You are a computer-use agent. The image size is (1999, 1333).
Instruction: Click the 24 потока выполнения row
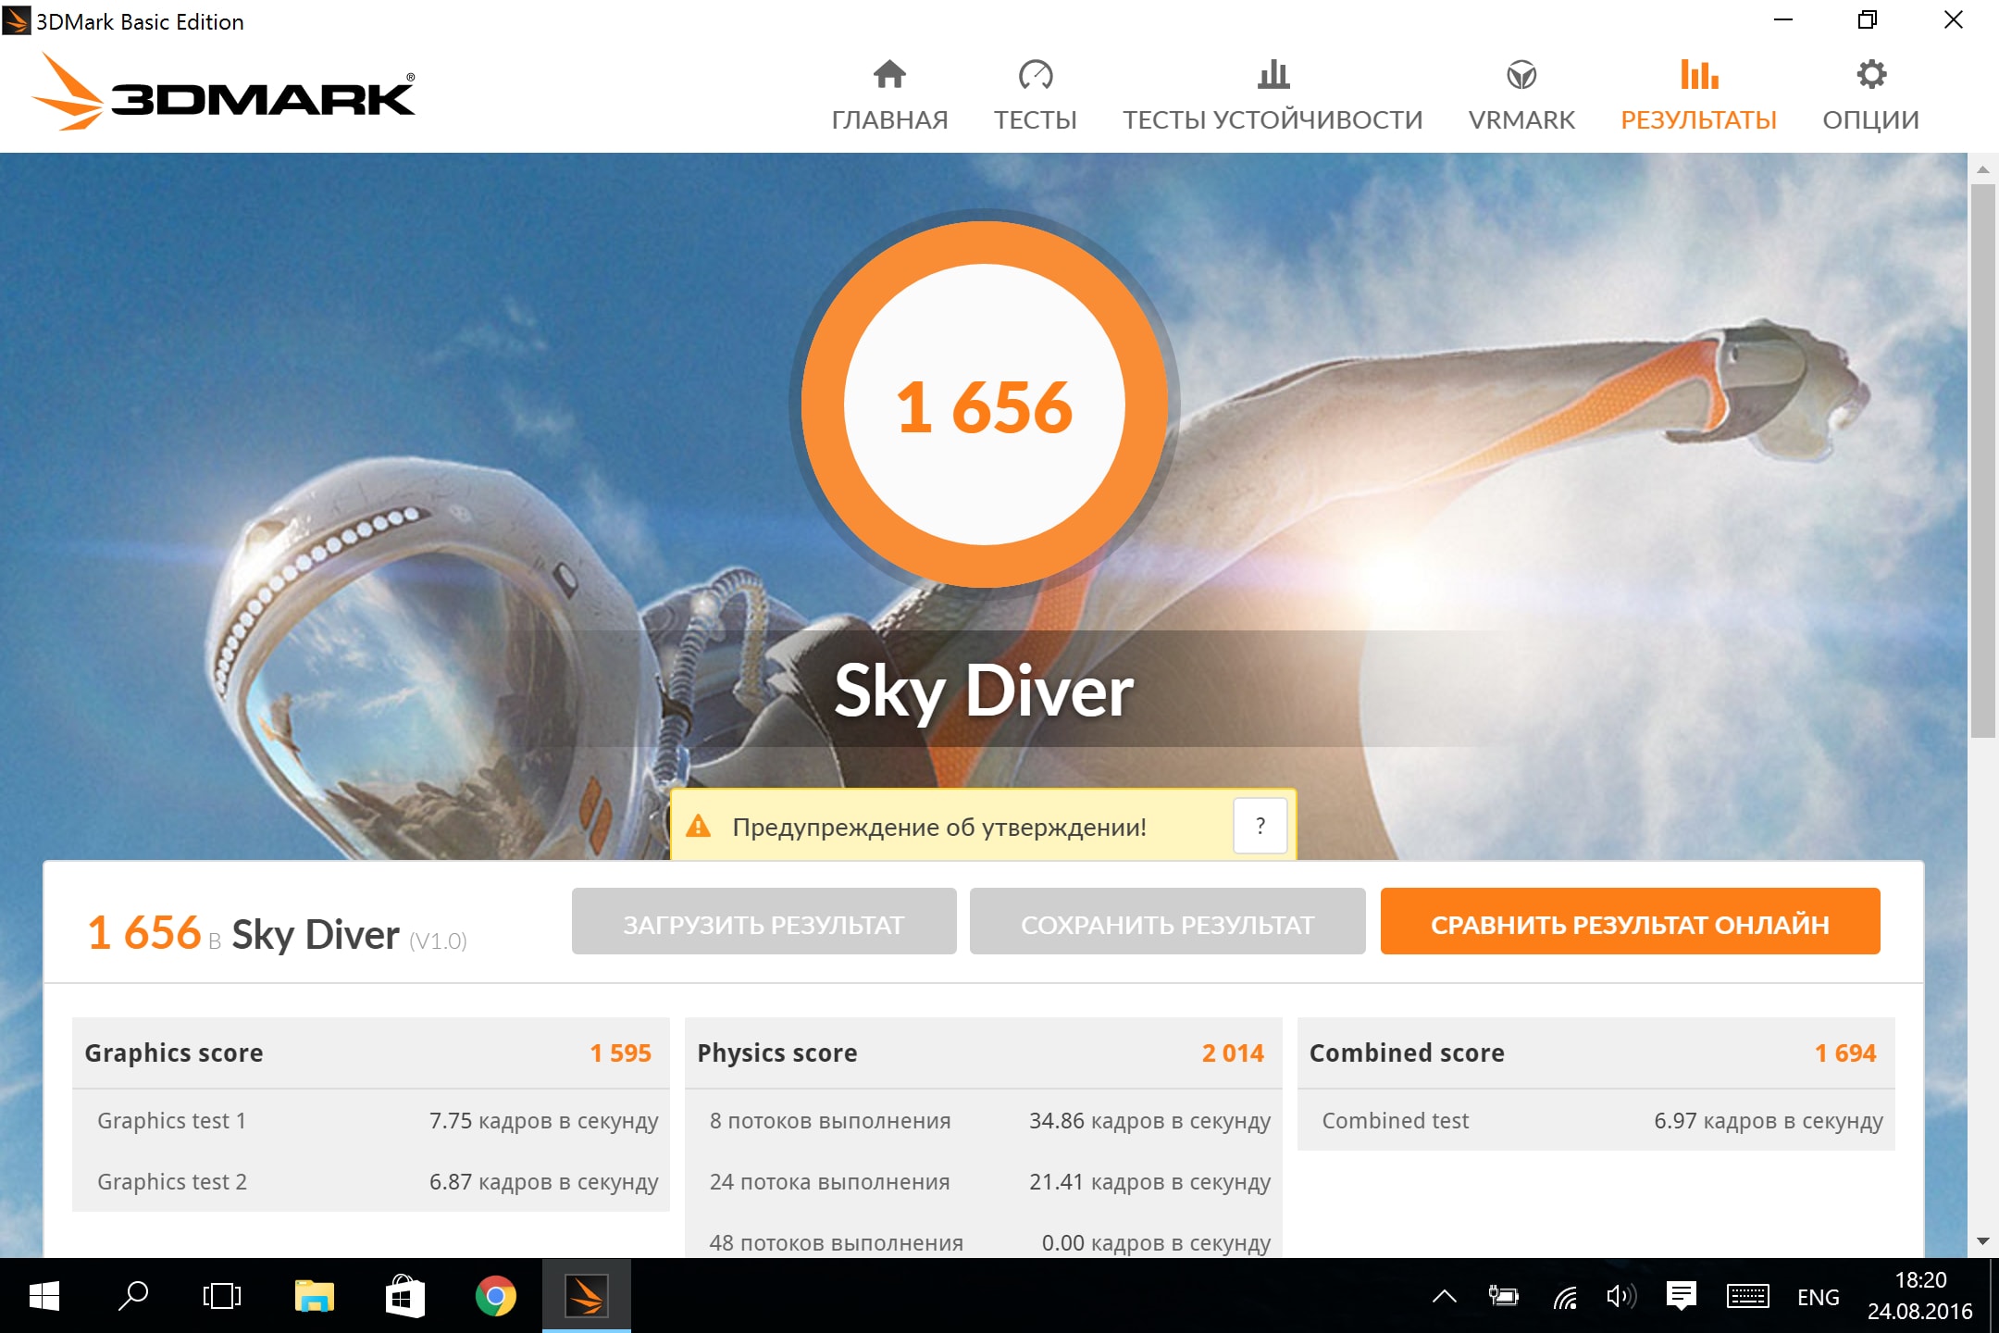983,1181
